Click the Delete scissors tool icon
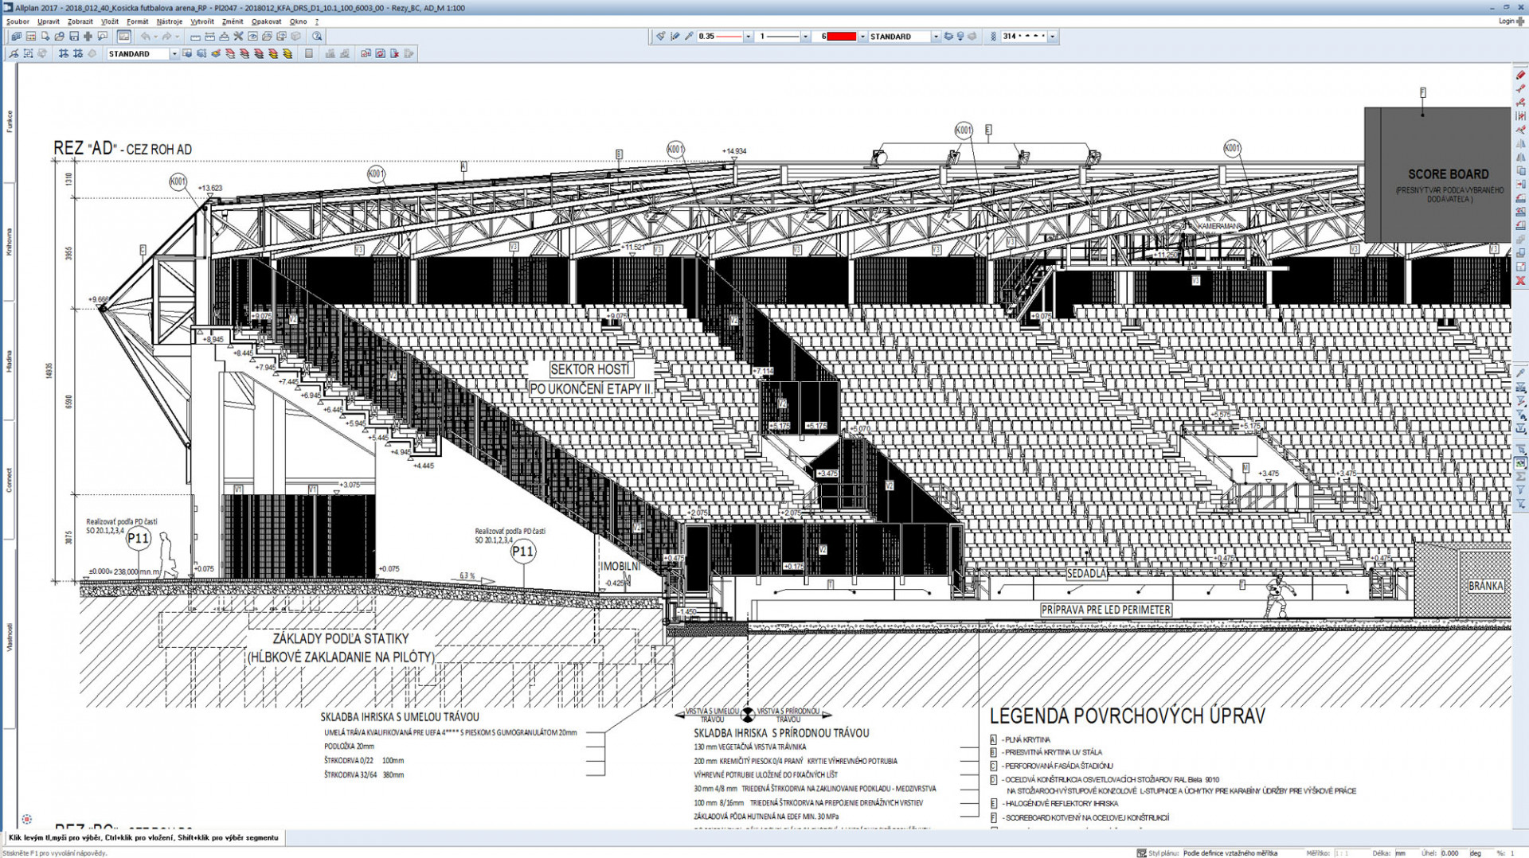 tap(238, 37)
